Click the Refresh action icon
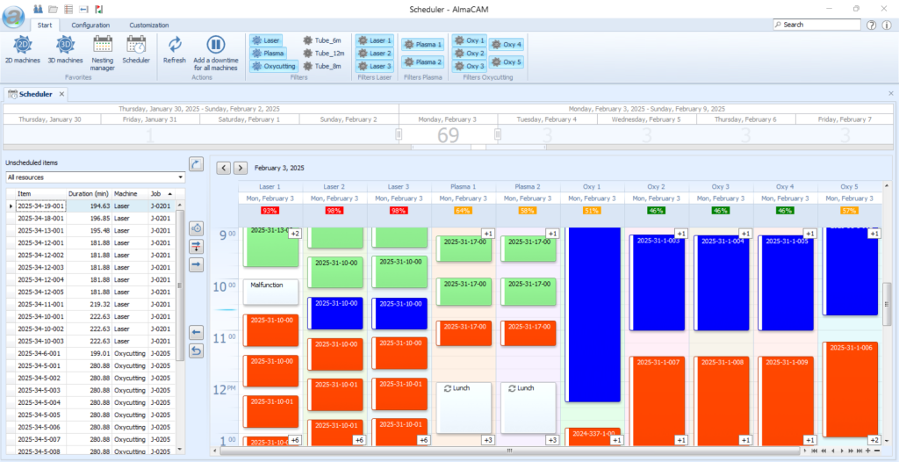 point(175,50)
